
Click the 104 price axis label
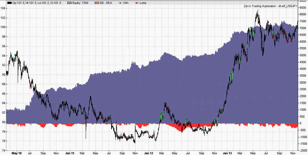click(3, 9)
